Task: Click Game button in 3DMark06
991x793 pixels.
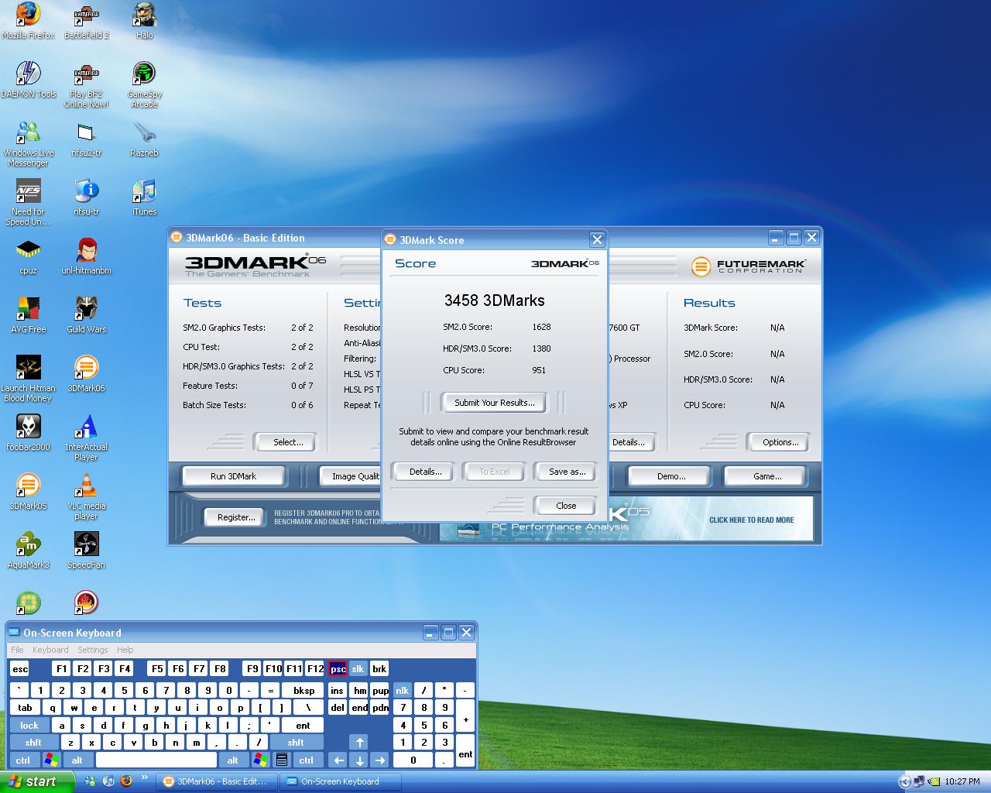Action: coord(766,476)
